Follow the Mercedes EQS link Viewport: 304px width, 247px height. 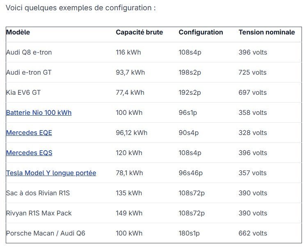[29, 153]
